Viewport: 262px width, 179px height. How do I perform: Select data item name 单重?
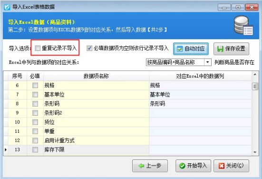(96, 131)
